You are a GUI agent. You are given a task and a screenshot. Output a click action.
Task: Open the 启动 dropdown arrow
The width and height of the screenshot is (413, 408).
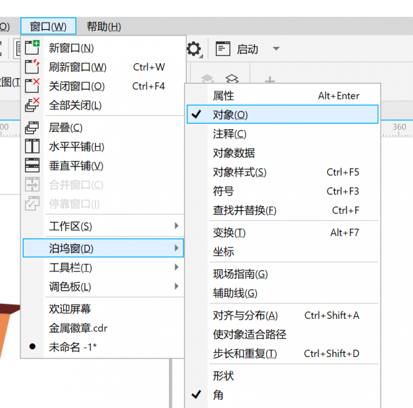click(276, 49)
